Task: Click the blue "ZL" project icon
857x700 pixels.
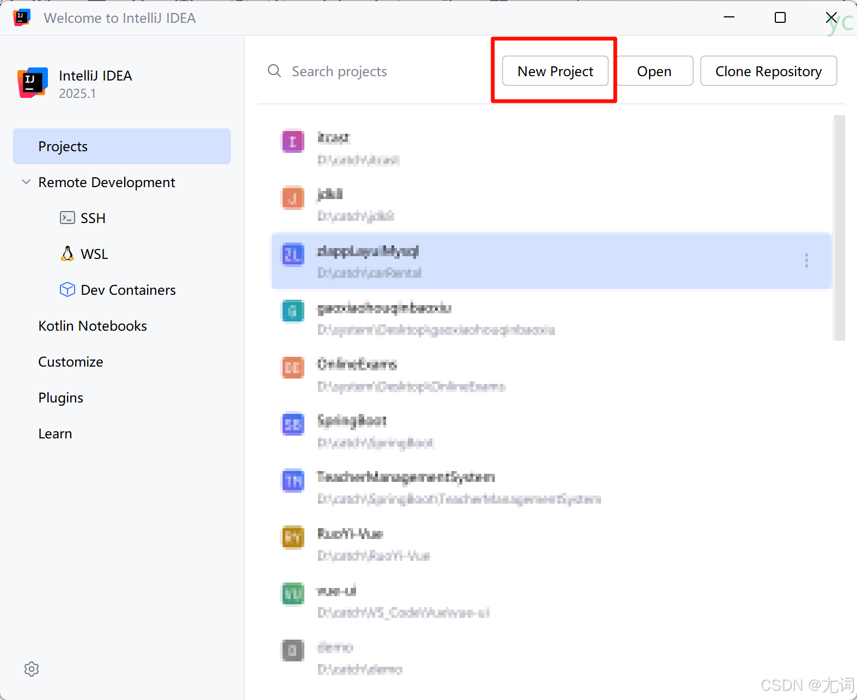Action: tap(293, 255)
